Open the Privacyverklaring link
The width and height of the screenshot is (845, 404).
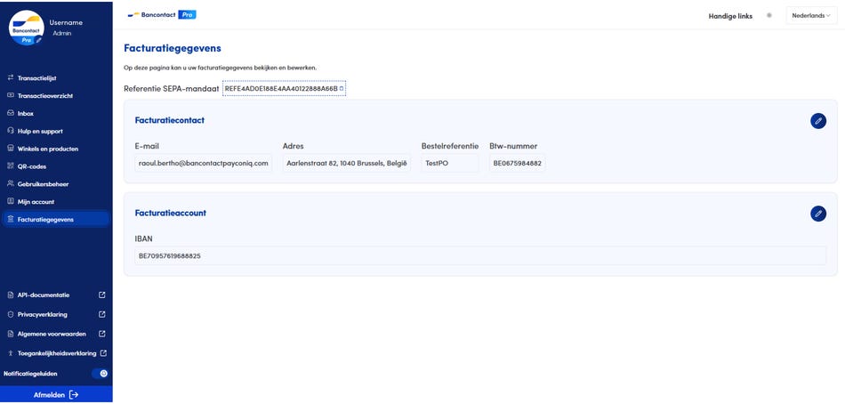[x=43, y=314]
